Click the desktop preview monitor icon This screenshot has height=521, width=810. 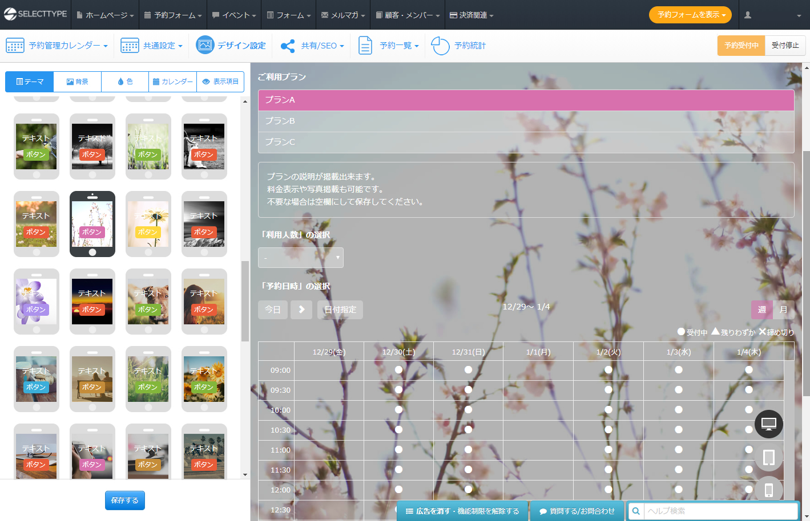768,424
